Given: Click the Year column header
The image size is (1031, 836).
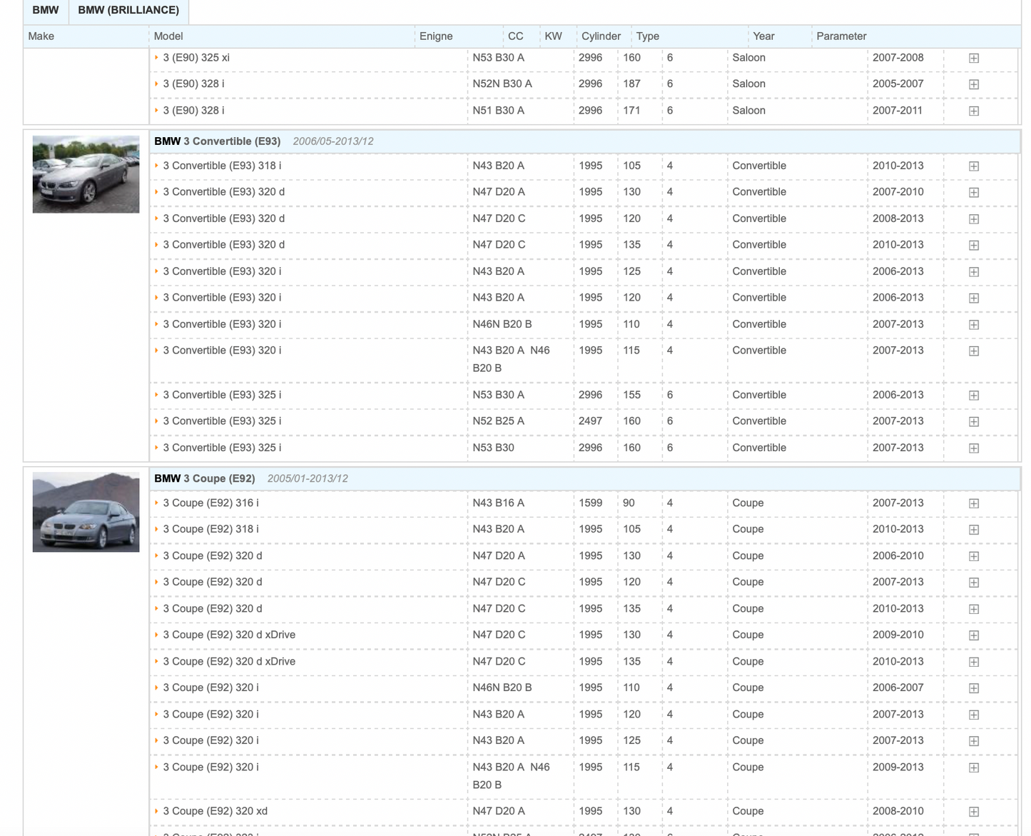Looking at the screenshot, I should point(763,36).
